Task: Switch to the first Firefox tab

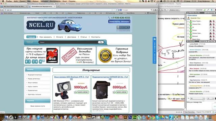Action: pos(14,6)
